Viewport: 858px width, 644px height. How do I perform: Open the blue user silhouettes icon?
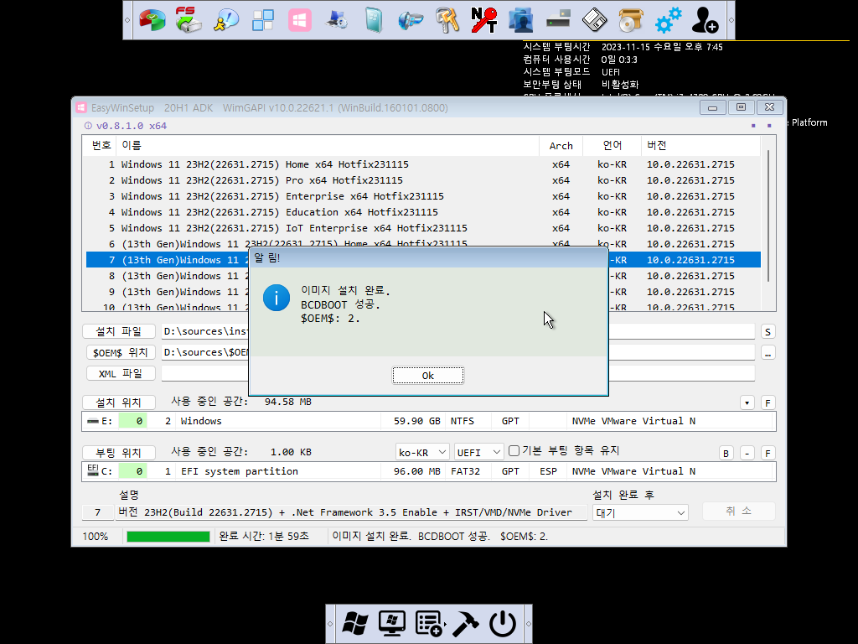click(x=520, y=20)
